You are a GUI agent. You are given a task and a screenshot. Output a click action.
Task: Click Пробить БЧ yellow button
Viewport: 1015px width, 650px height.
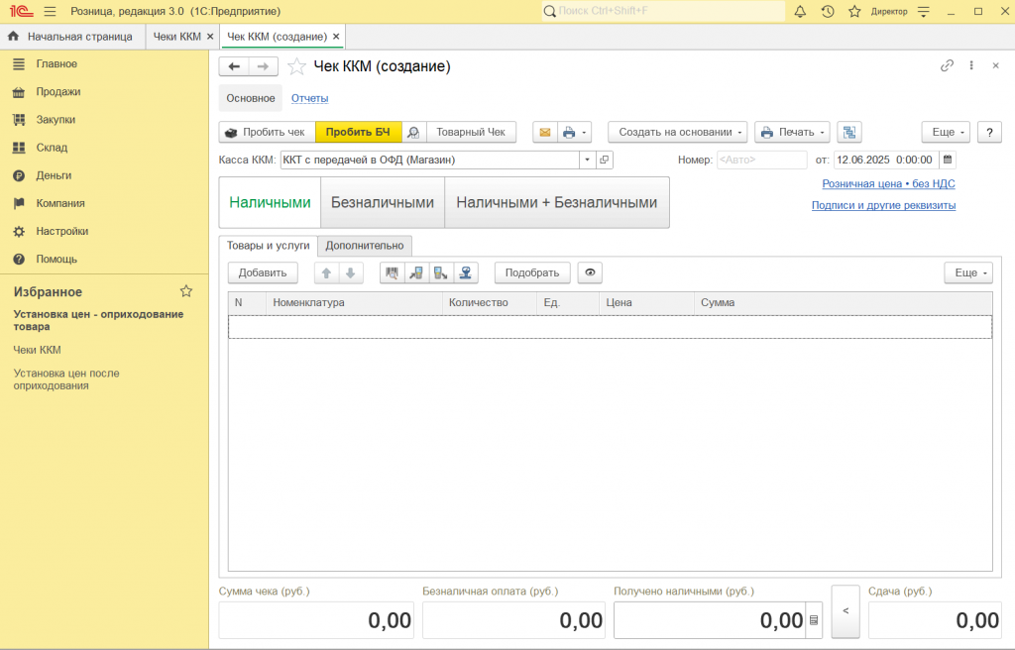point(358,132)
